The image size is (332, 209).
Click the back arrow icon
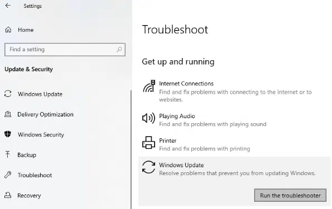8,6
